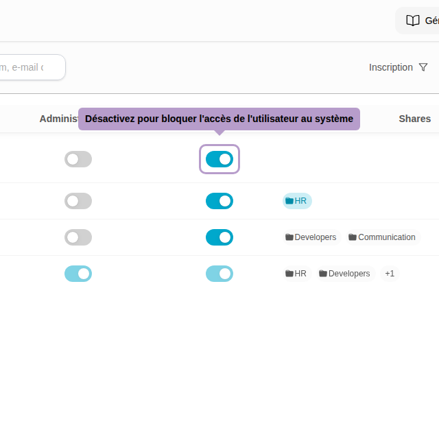Enable admin toggle in the highlighted HR row

point(78,201)
